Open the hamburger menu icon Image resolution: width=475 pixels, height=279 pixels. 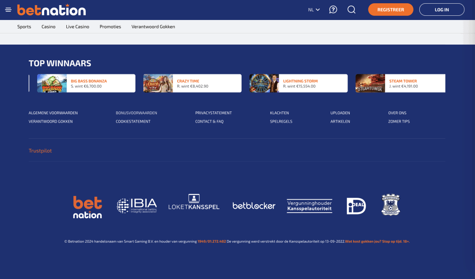click(x=8, y=10)
